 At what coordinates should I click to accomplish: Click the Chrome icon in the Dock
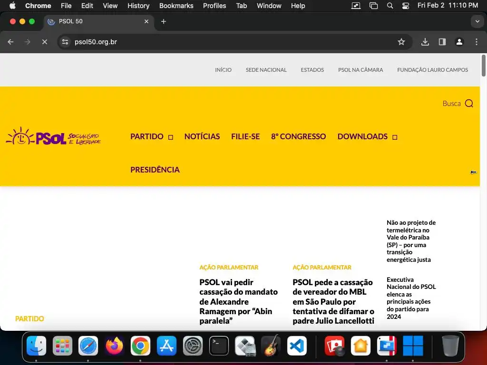tap(140, 346)
